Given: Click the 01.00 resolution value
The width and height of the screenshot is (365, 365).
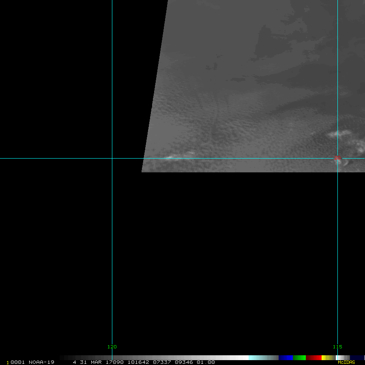Looking at the screenshot, I should click(206, 362).
